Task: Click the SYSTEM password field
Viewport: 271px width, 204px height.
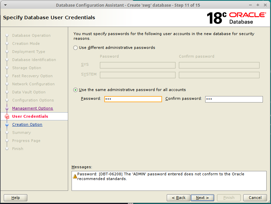Action: pyautogui.click(x=138, y=75)
